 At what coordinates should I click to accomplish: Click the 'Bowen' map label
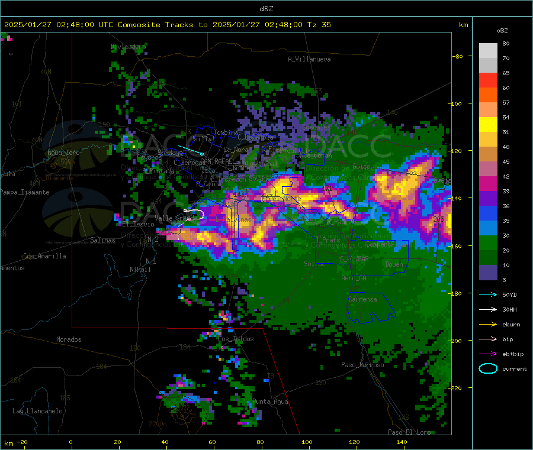pos(394,264)
